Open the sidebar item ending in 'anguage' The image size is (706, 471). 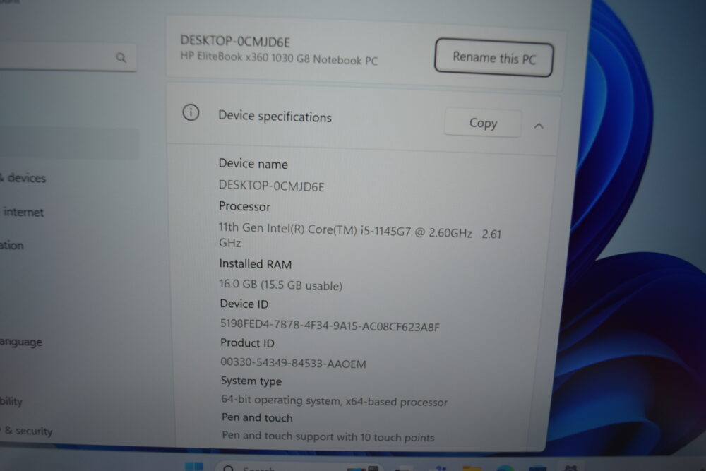point(21,342)
